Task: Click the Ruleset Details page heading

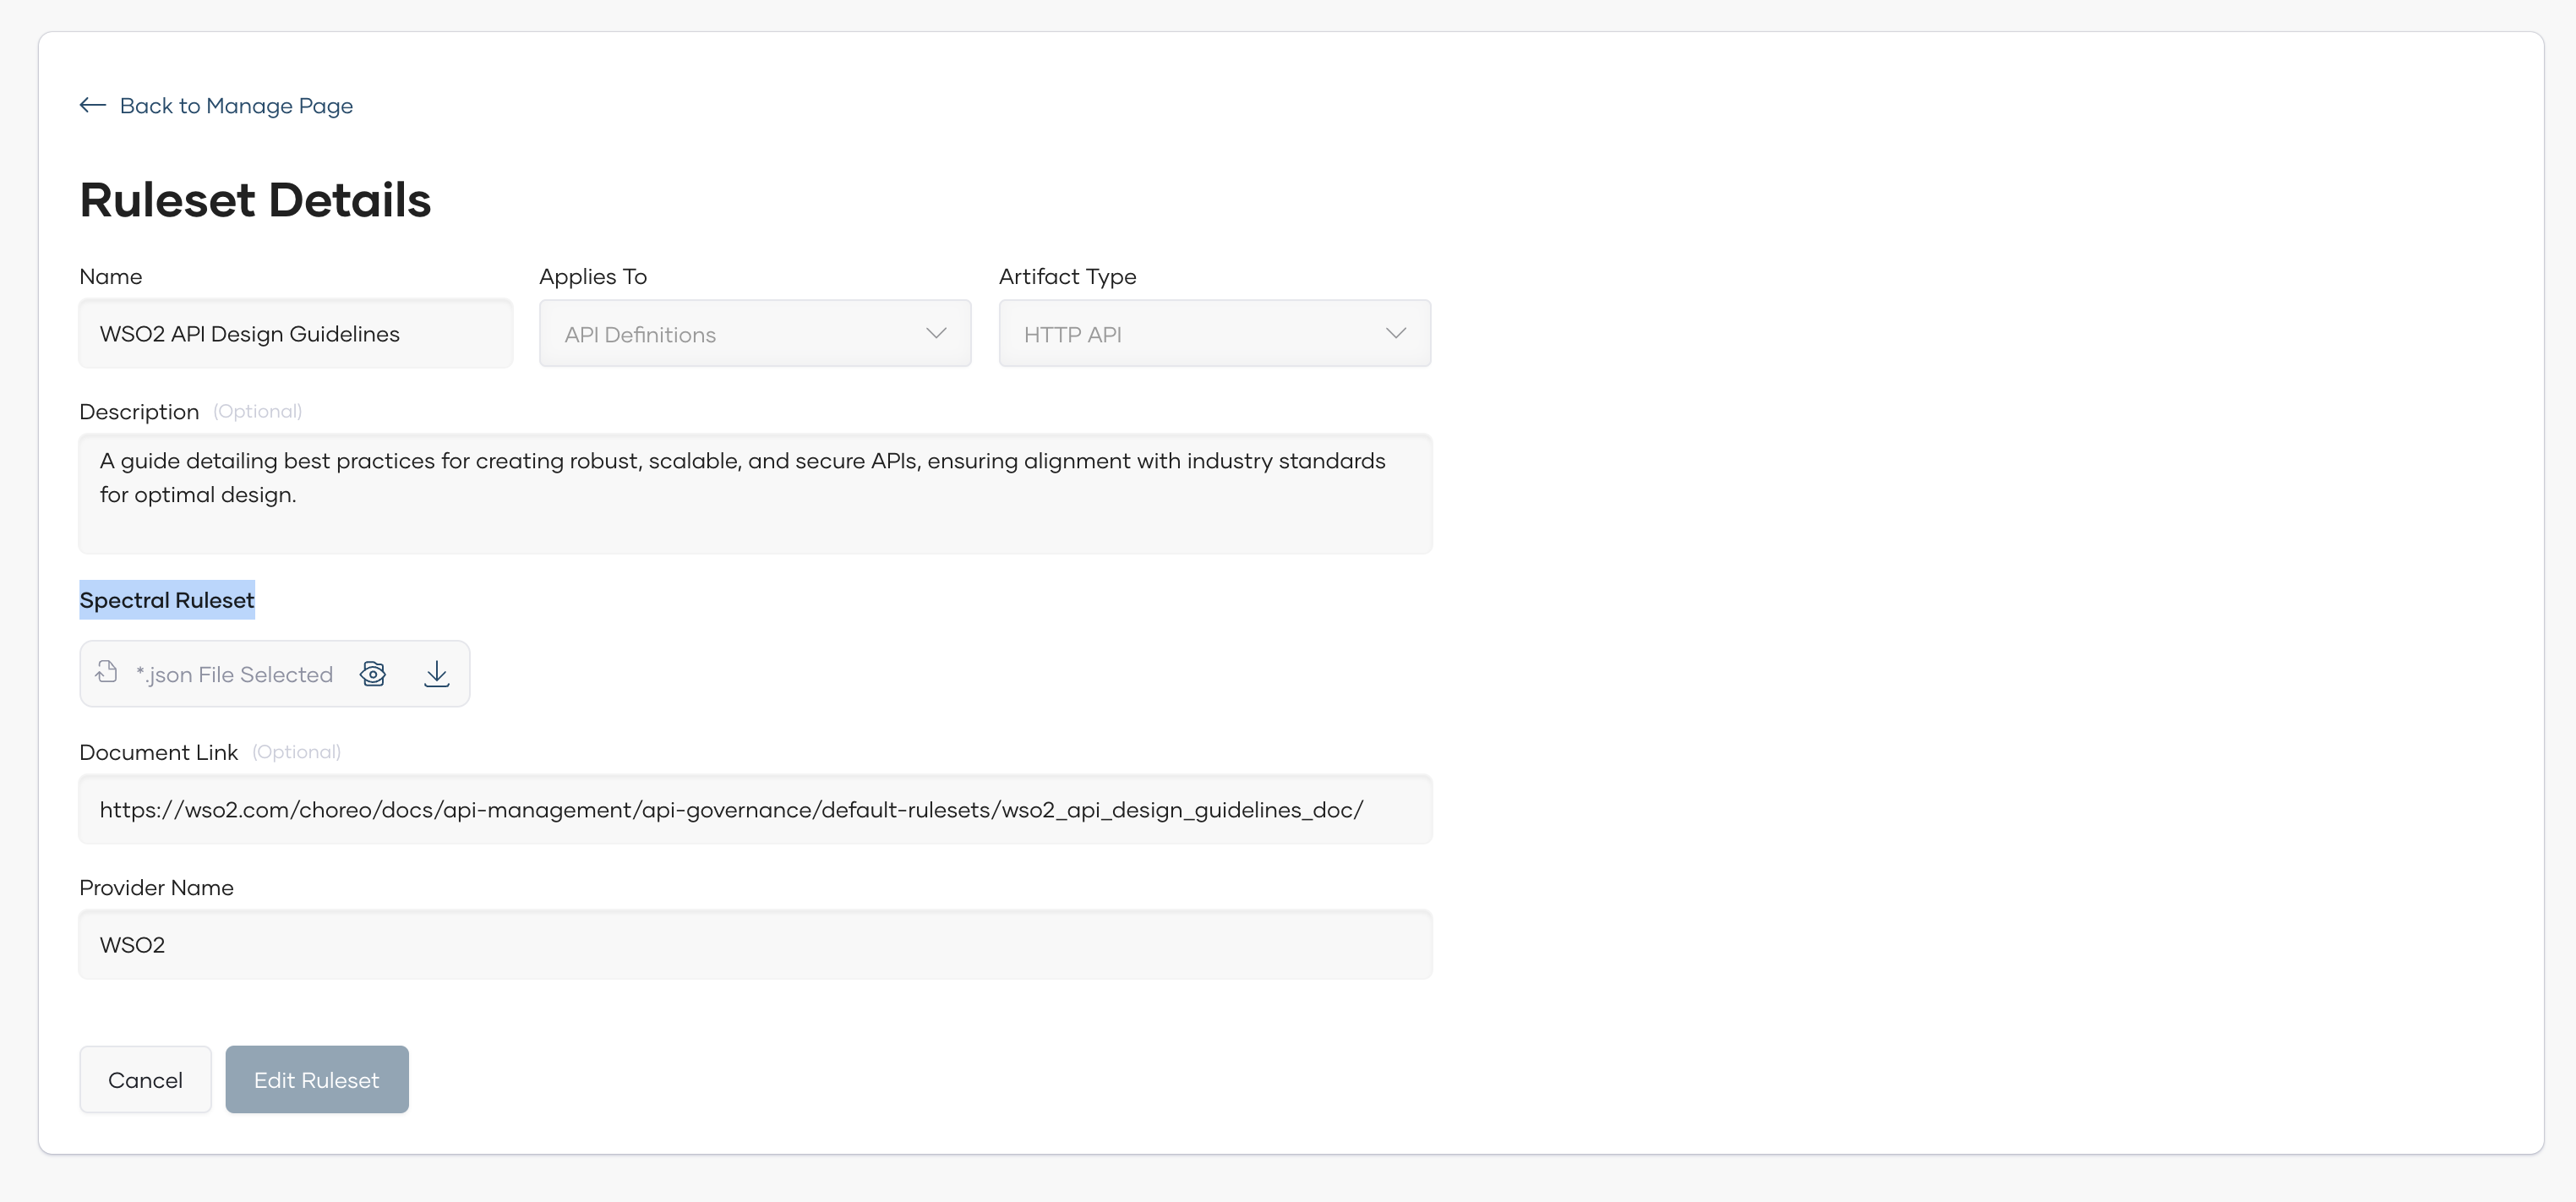Action: coord(255,199)
